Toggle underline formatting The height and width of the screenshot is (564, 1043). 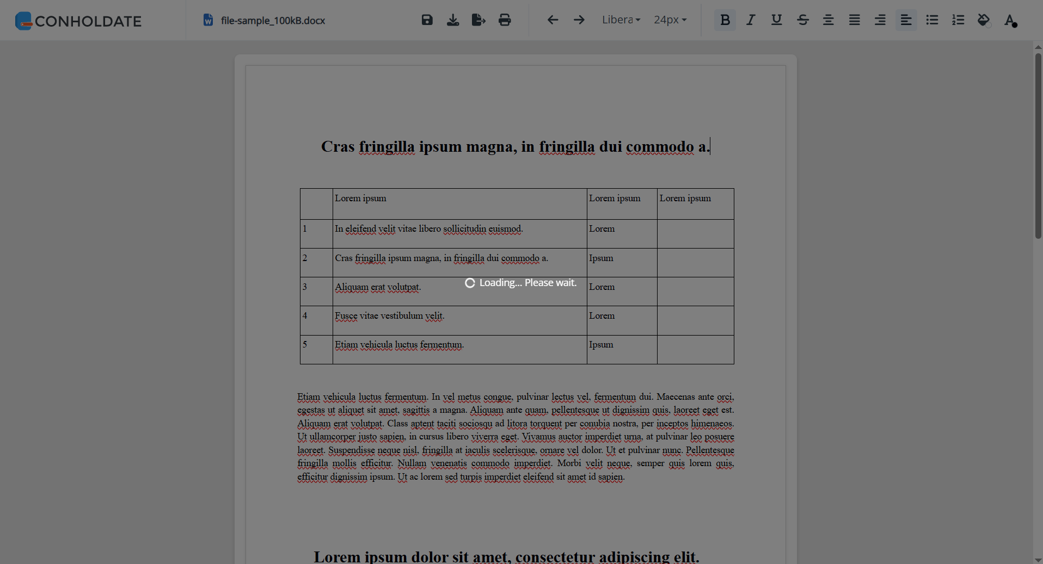pos(777,20)
